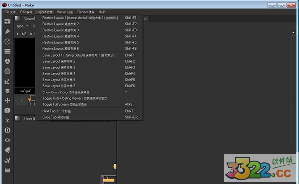Choose Save Layout 1 (startup default)

click(89, 55)
